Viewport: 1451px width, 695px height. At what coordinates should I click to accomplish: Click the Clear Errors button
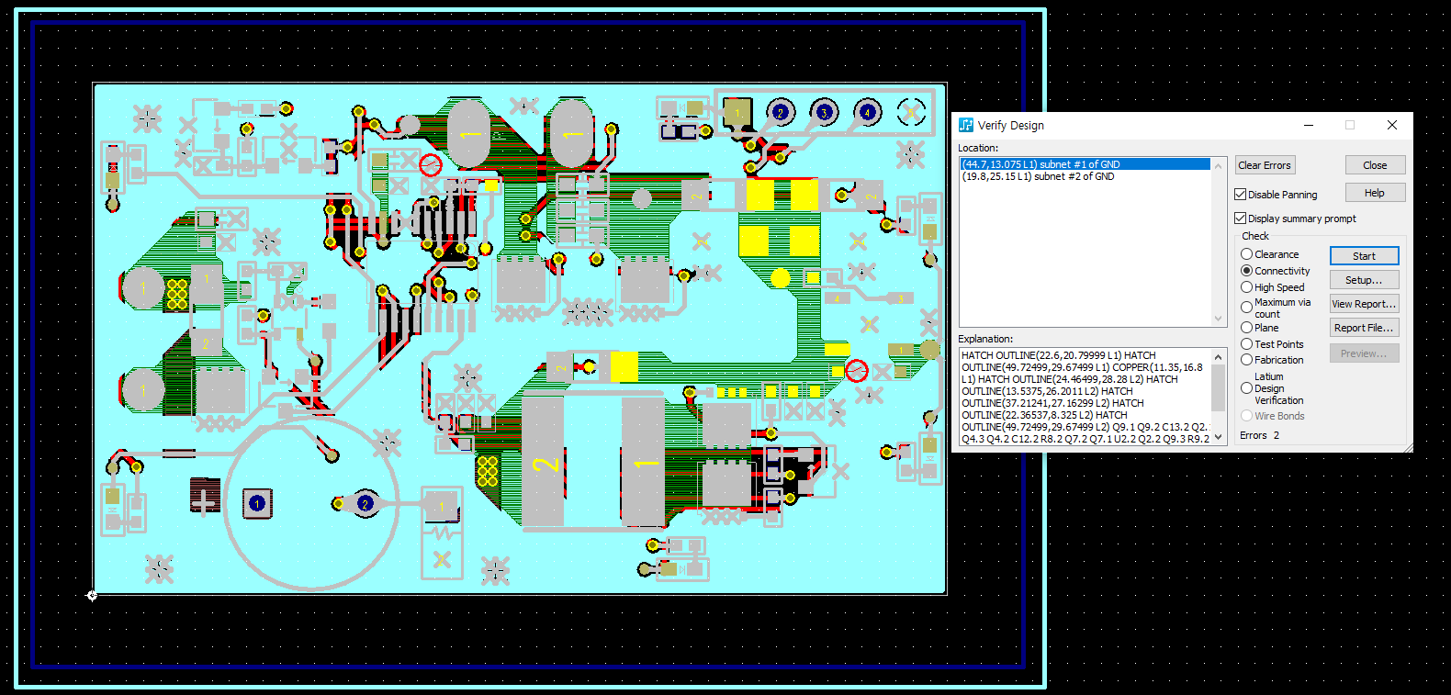click(x=1265, y=165)
